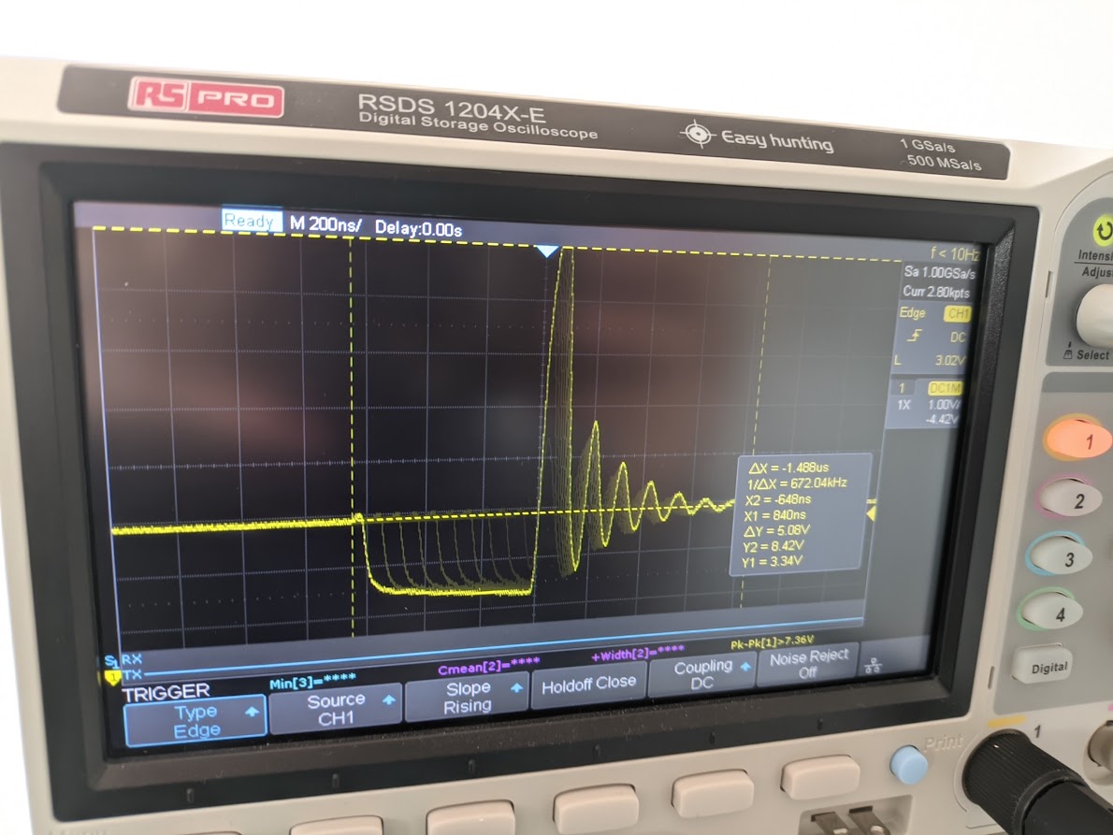Click the yellow CH1 trigger source badge
The image size is (1113, 835).
(957, 313)
